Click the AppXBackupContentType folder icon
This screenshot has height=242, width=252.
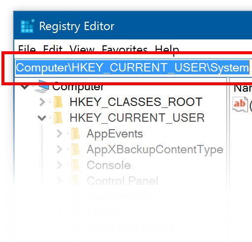(75, 150)
